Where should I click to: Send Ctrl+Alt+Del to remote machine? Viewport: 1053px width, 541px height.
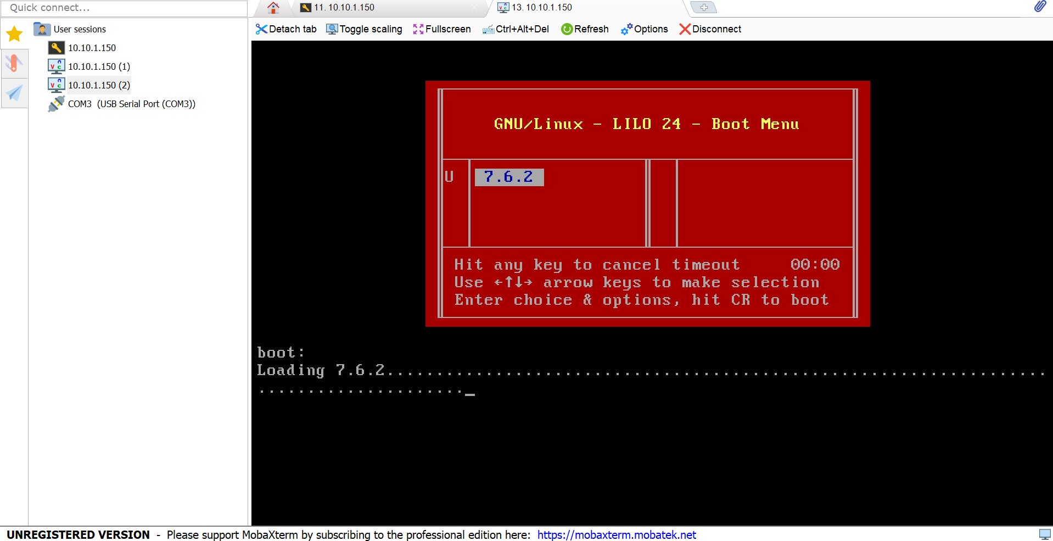tap(516, 29)
